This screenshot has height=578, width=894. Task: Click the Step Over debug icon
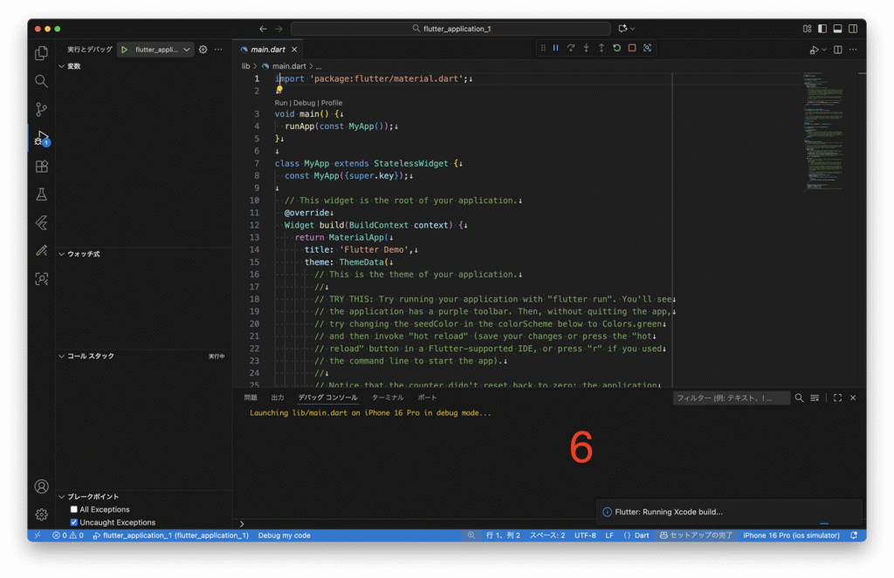tap(571, 48)
